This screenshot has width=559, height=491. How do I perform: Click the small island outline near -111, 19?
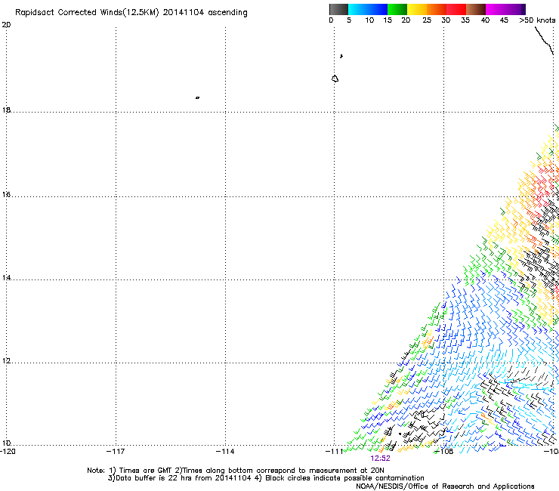click(x=335, y=79)
